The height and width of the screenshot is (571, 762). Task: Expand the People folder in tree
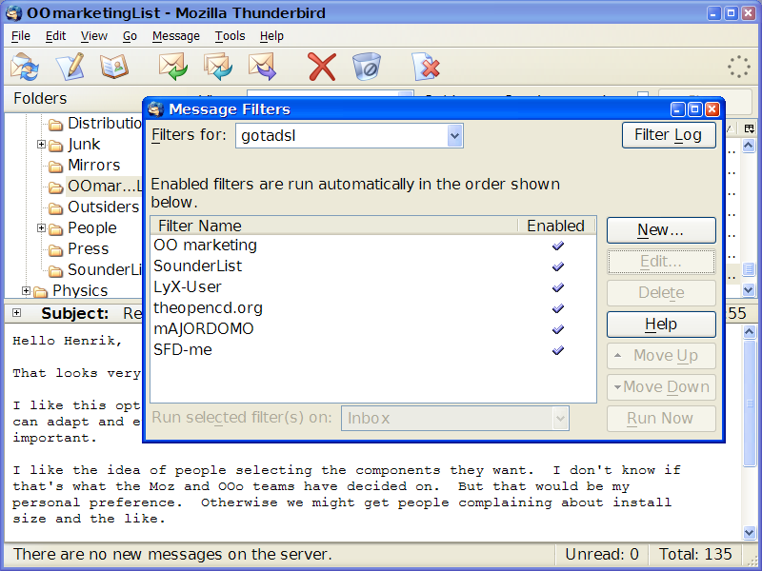(x=42, y=228)
